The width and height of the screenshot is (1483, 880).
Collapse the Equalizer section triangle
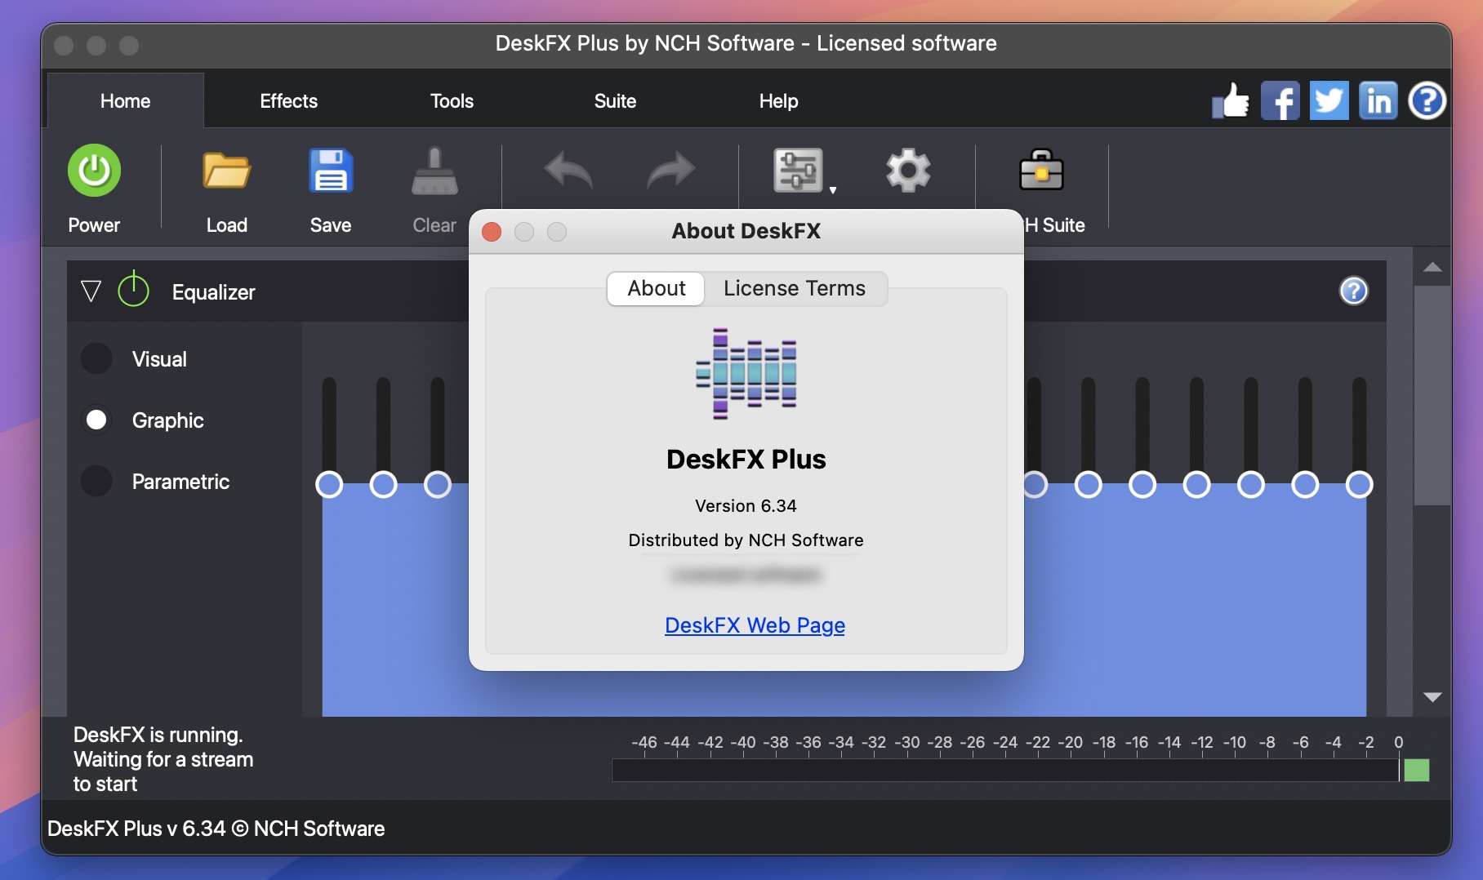tap(91, 291)
